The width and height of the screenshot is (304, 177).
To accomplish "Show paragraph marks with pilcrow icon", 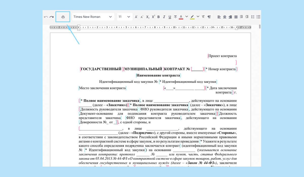I will point(209,17).
